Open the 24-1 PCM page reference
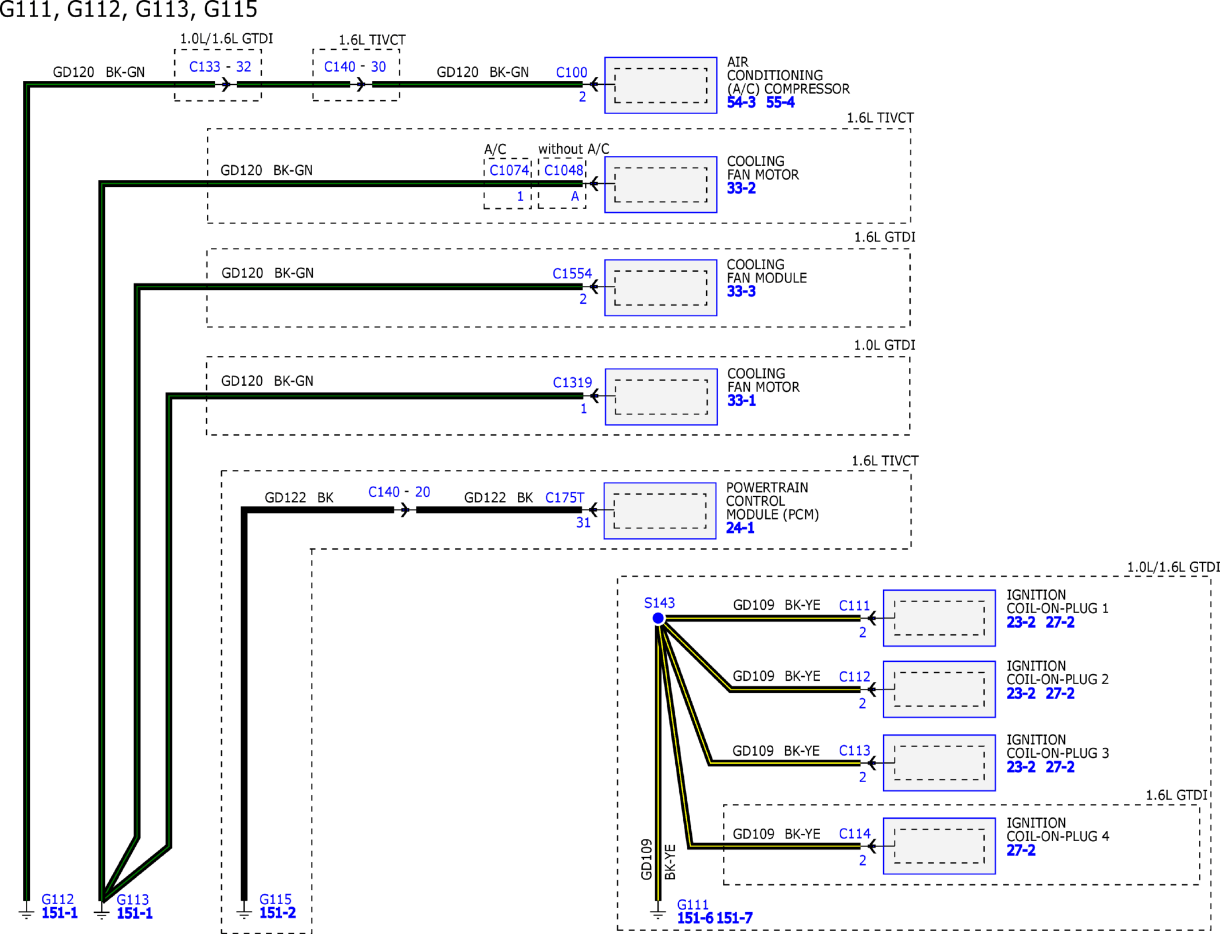Image resolution: width=1220 pixels, height=934 pixels. point(739,528)
